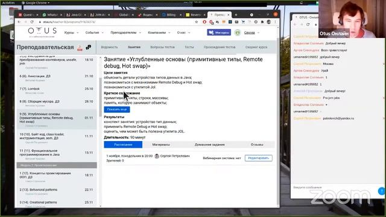Select the Домашние задания tab
The height and width of the screenshot is (217, 386).
pyautogui.click(x=210, y=145)
